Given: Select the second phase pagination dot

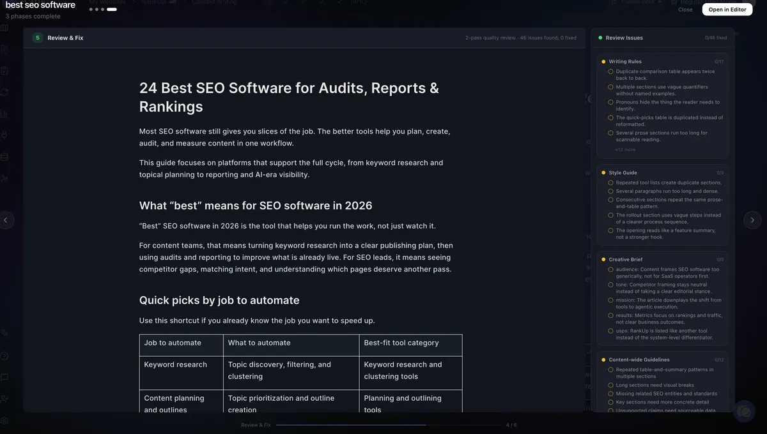Looking at the screenshot, I should click(x=97, y=10).
